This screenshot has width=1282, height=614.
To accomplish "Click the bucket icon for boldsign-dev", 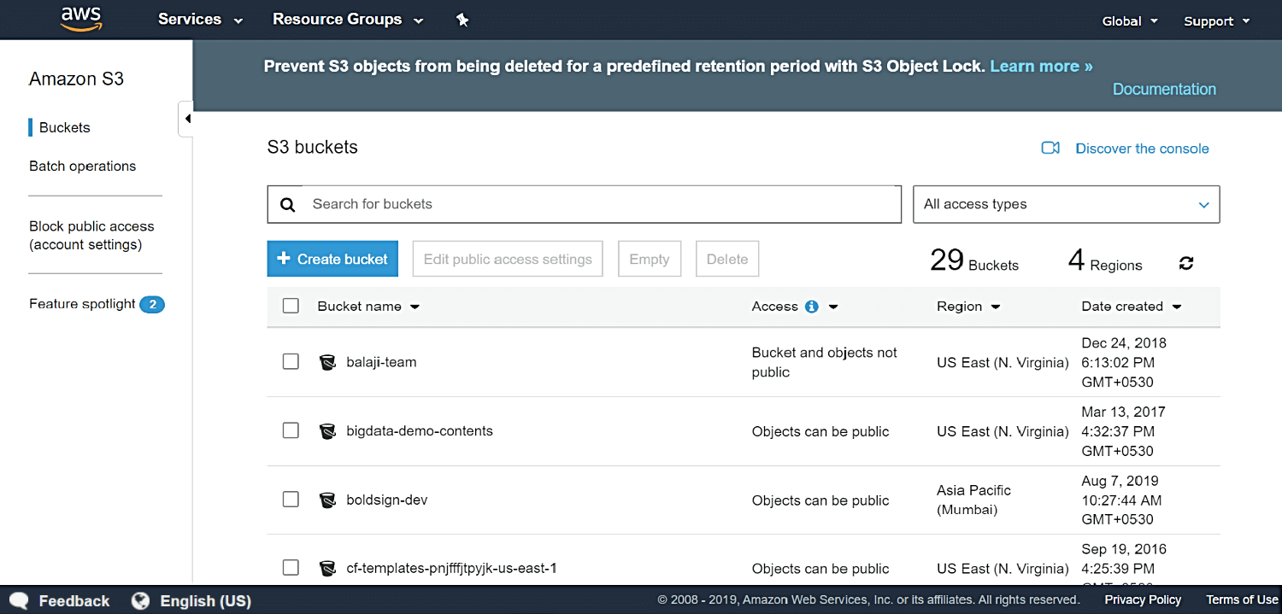I will [326, 500].
